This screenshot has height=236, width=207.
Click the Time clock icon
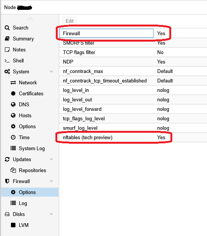click(13, 137)
